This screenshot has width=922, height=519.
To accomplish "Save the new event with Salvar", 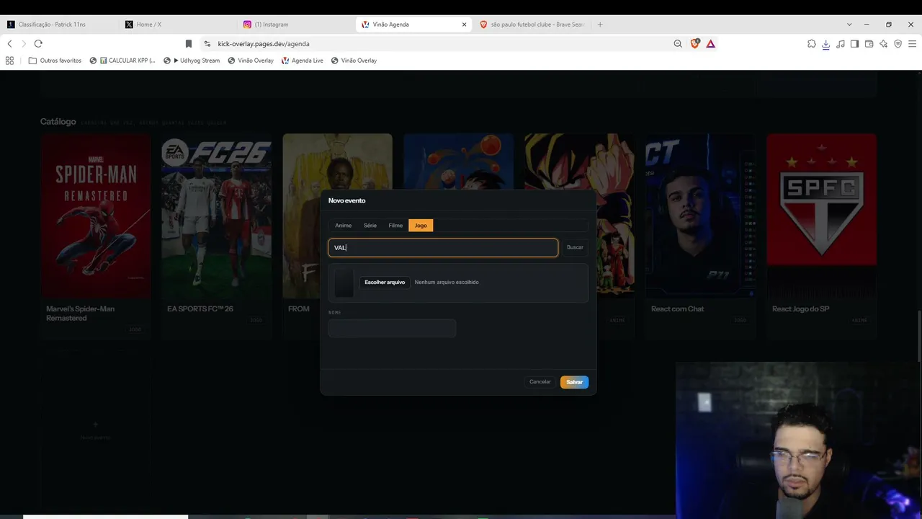I will 574,382.
